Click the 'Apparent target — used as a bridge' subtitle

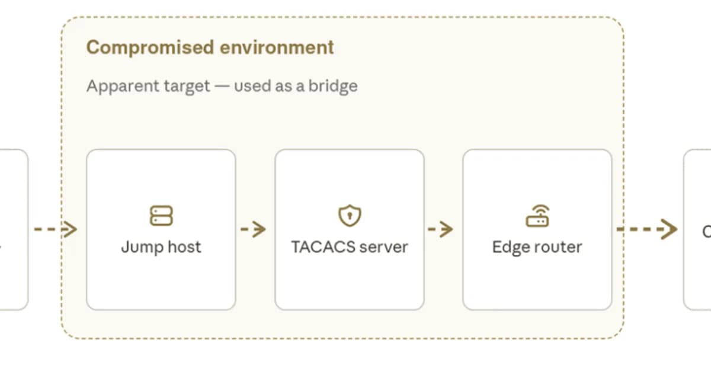pos(222,86)
